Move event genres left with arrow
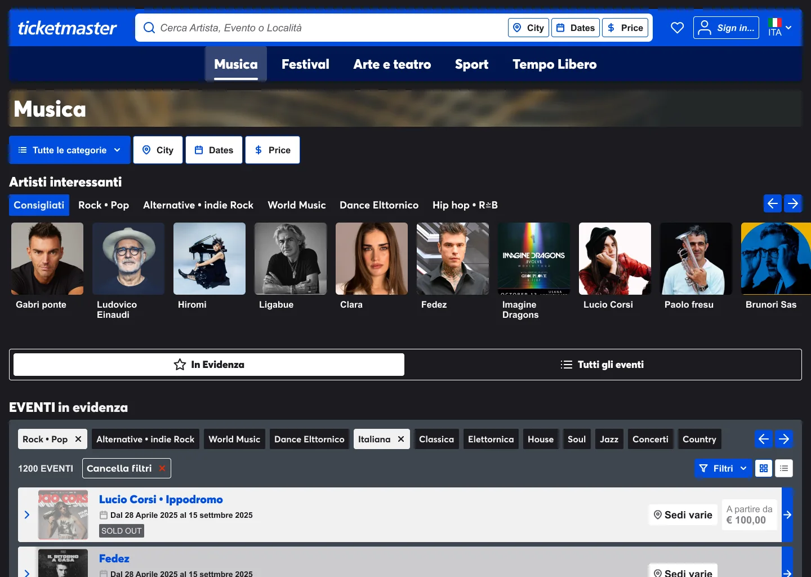This screenshot has height=577, width=811. pos(764,439)
